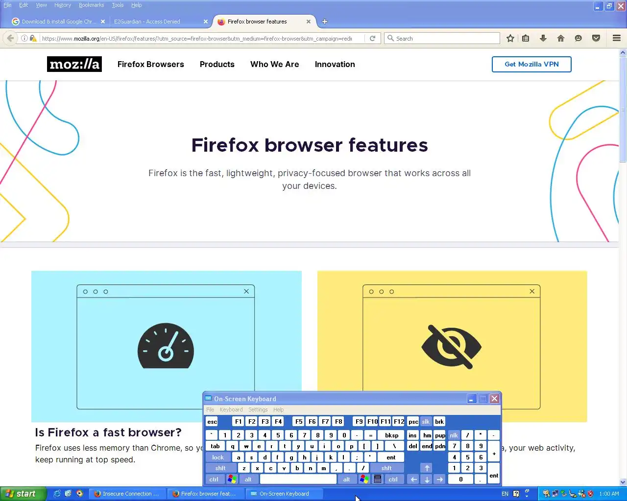This screenshot has width=627, height=501.
Task: Click the bksp key on the on-screen keyboard
Action: tap(392, 435)
